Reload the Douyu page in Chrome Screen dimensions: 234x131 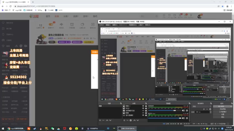click(11, 6)
